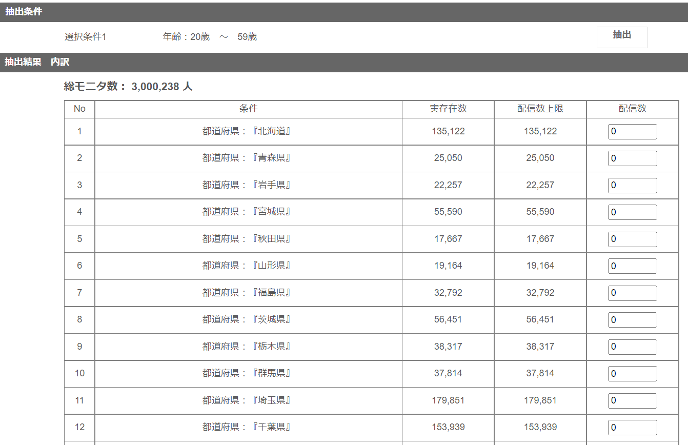
Task: Click the 条件 column header
Action: point(248,109)
